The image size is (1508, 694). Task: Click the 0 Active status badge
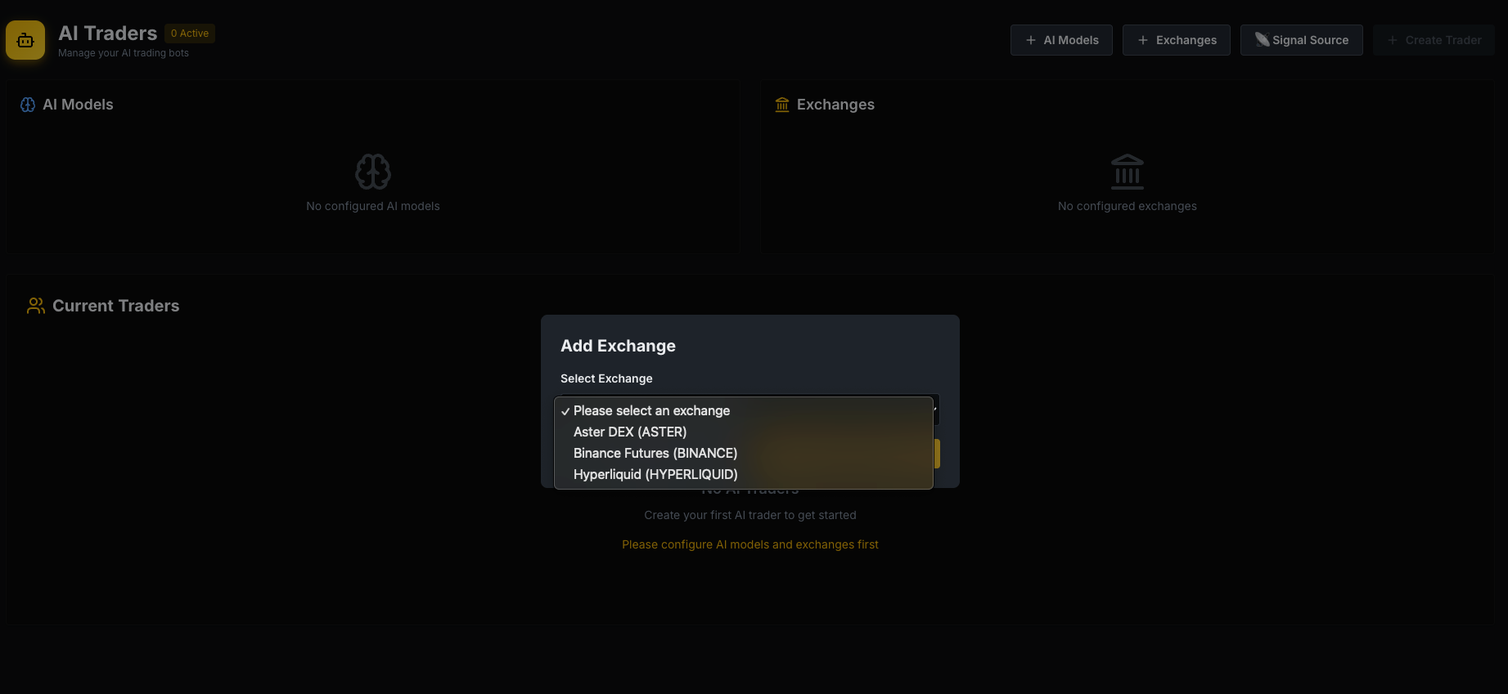[x=190, y=34]
